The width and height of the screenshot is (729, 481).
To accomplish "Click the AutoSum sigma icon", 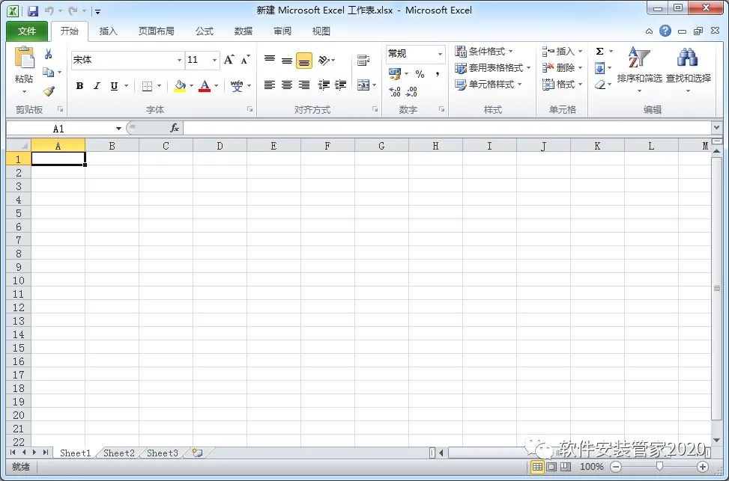I will [599, 51].
